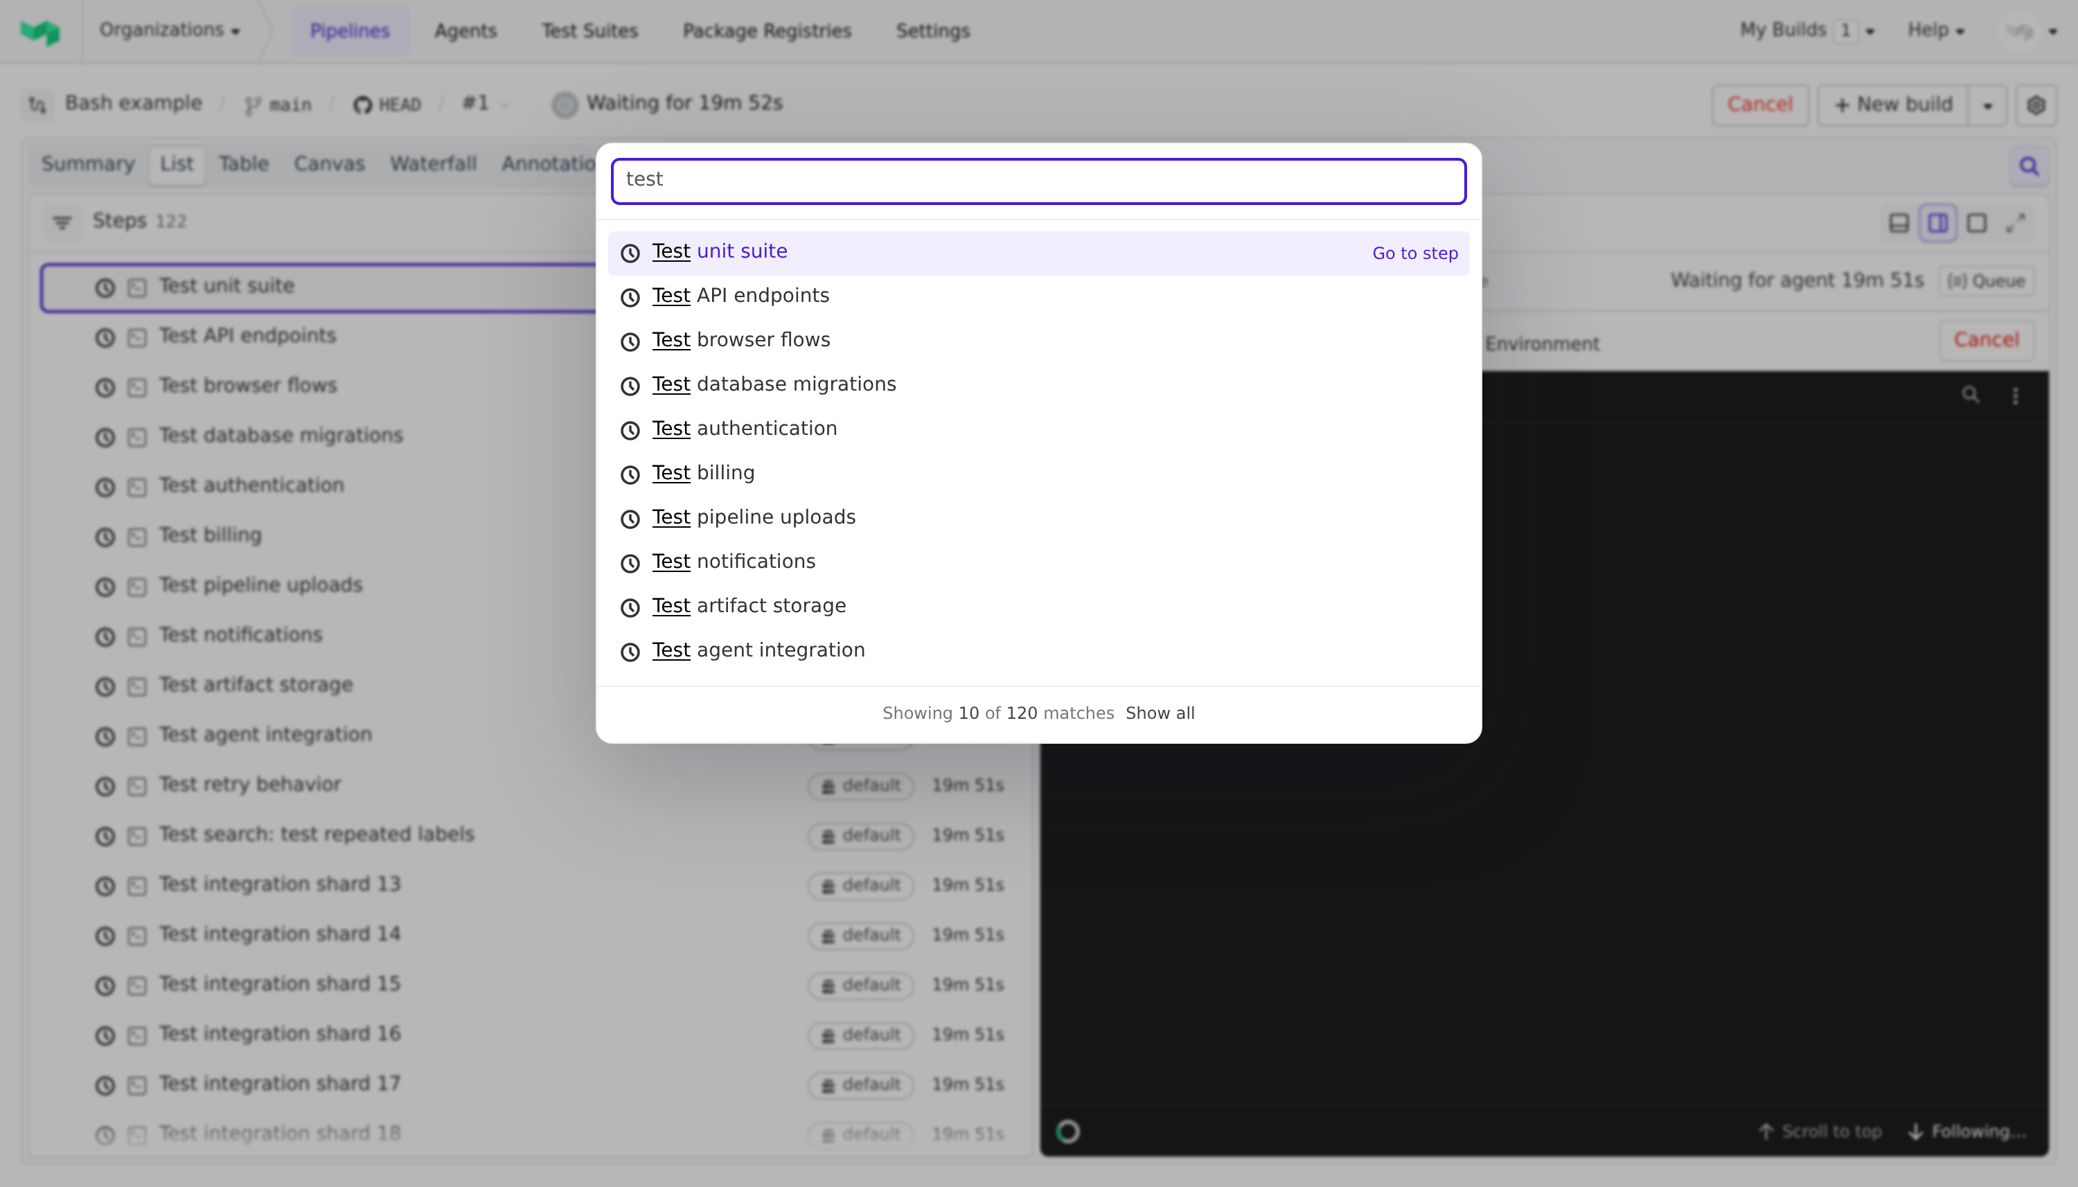2078x1187 pixels.
Task: Select bottom panel layout icon
Action: pyautogui.click(x=1899, y=224)
